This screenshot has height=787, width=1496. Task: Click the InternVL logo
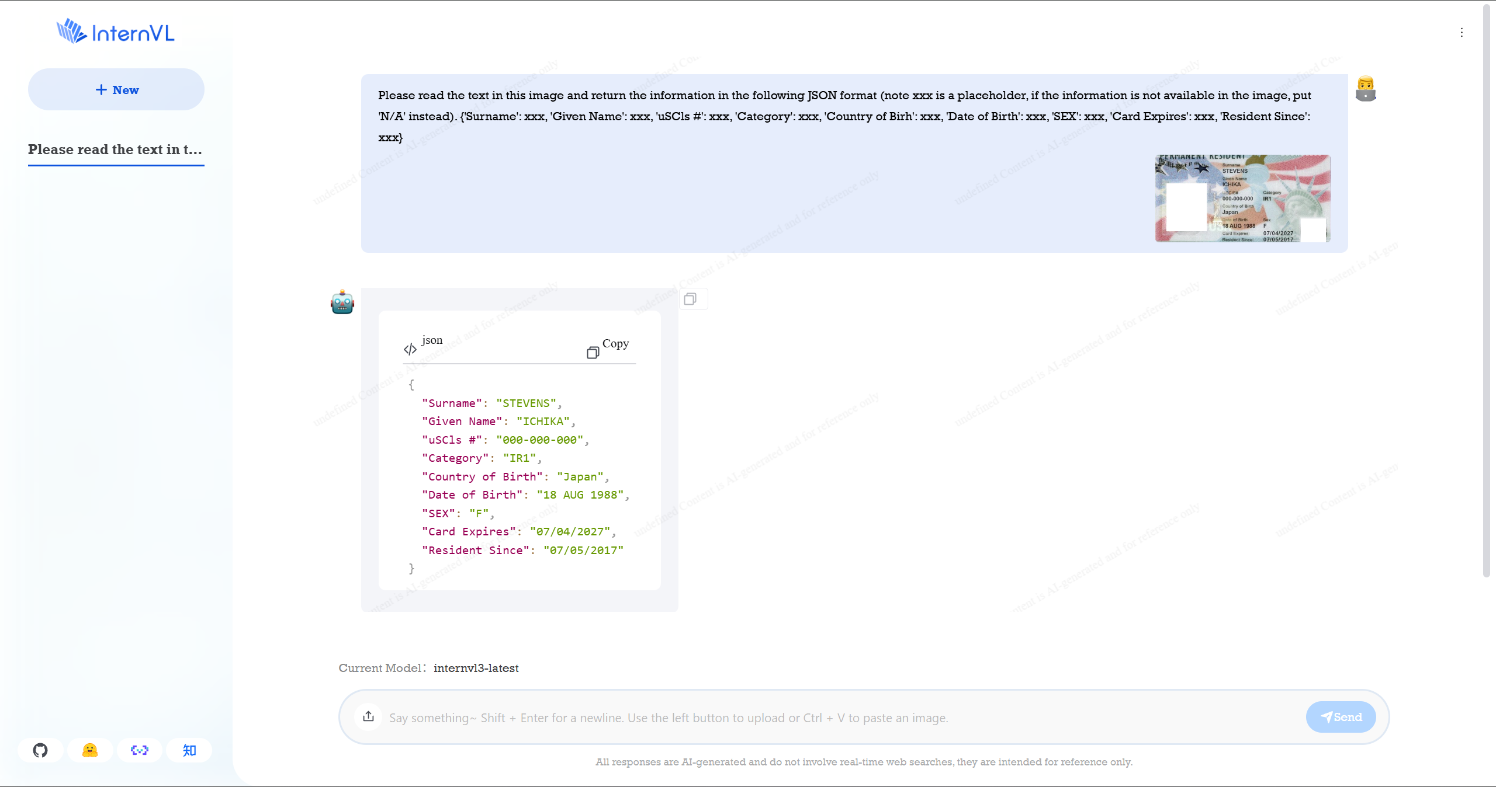tap(116, 32)
